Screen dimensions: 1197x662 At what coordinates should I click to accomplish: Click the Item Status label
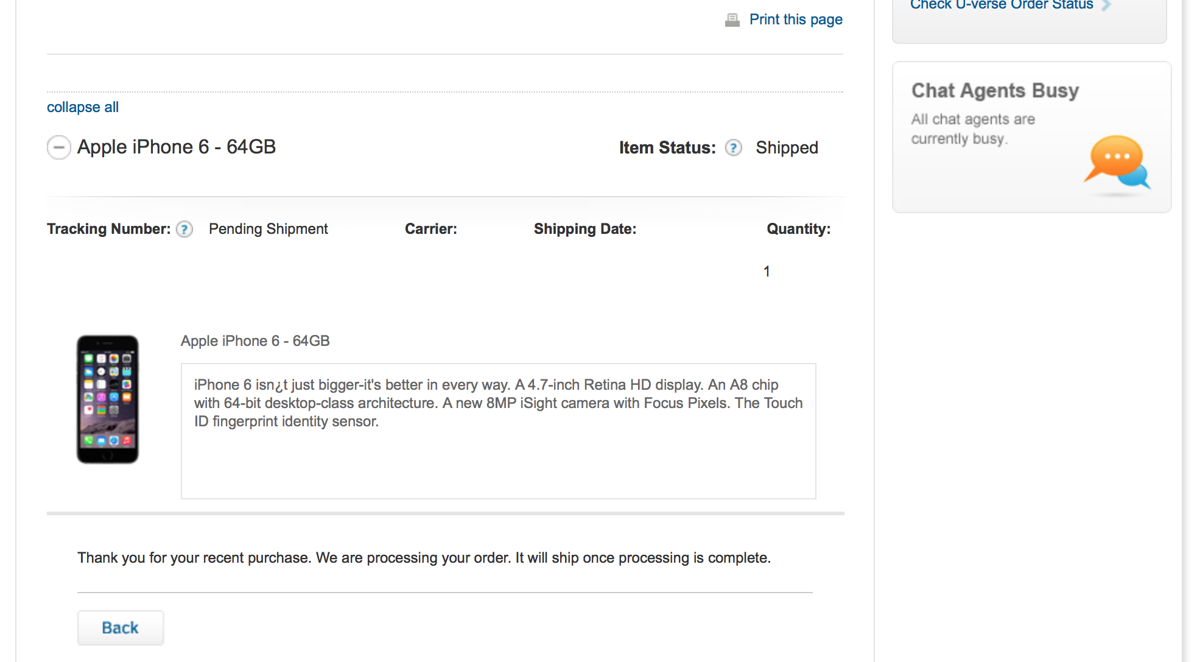click(x=667, y=148)
